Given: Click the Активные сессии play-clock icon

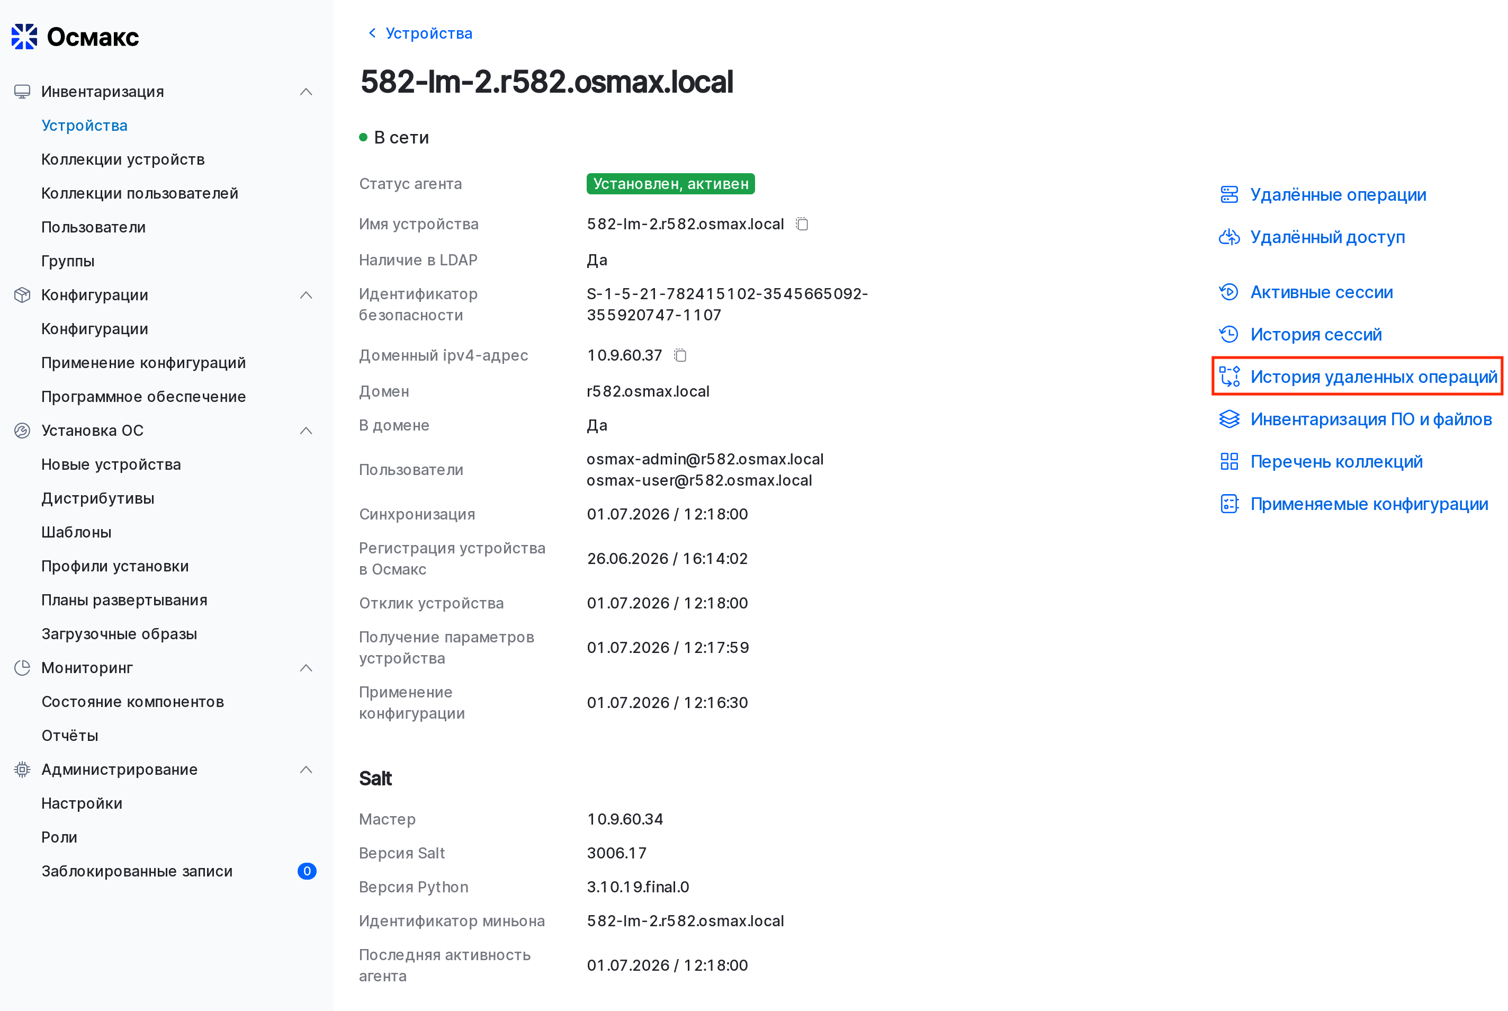Looking at the screenshot, I should [x=1229, y=292].
